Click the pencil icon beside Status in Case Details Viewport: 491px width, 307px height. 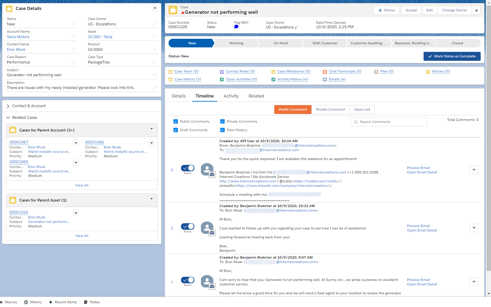click(73, 24)
